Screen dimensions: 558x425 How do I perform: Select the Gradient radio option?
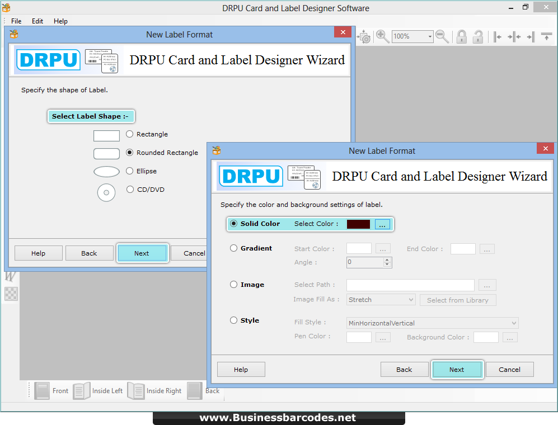[x=233, y=248]
